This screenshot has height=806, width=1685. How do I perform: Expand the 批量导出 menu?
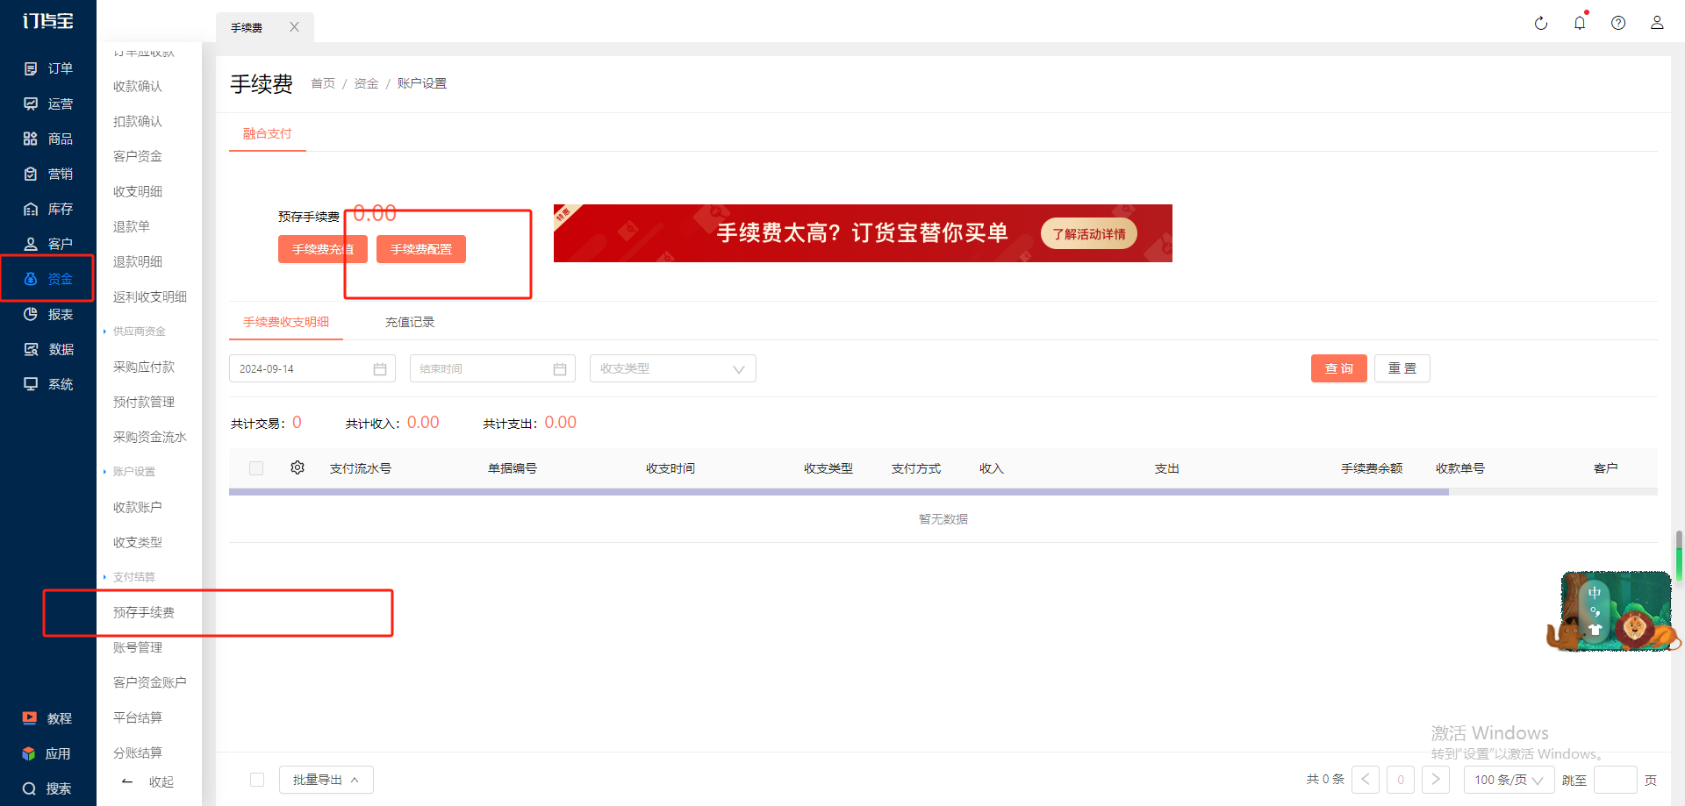click(326, 780)
